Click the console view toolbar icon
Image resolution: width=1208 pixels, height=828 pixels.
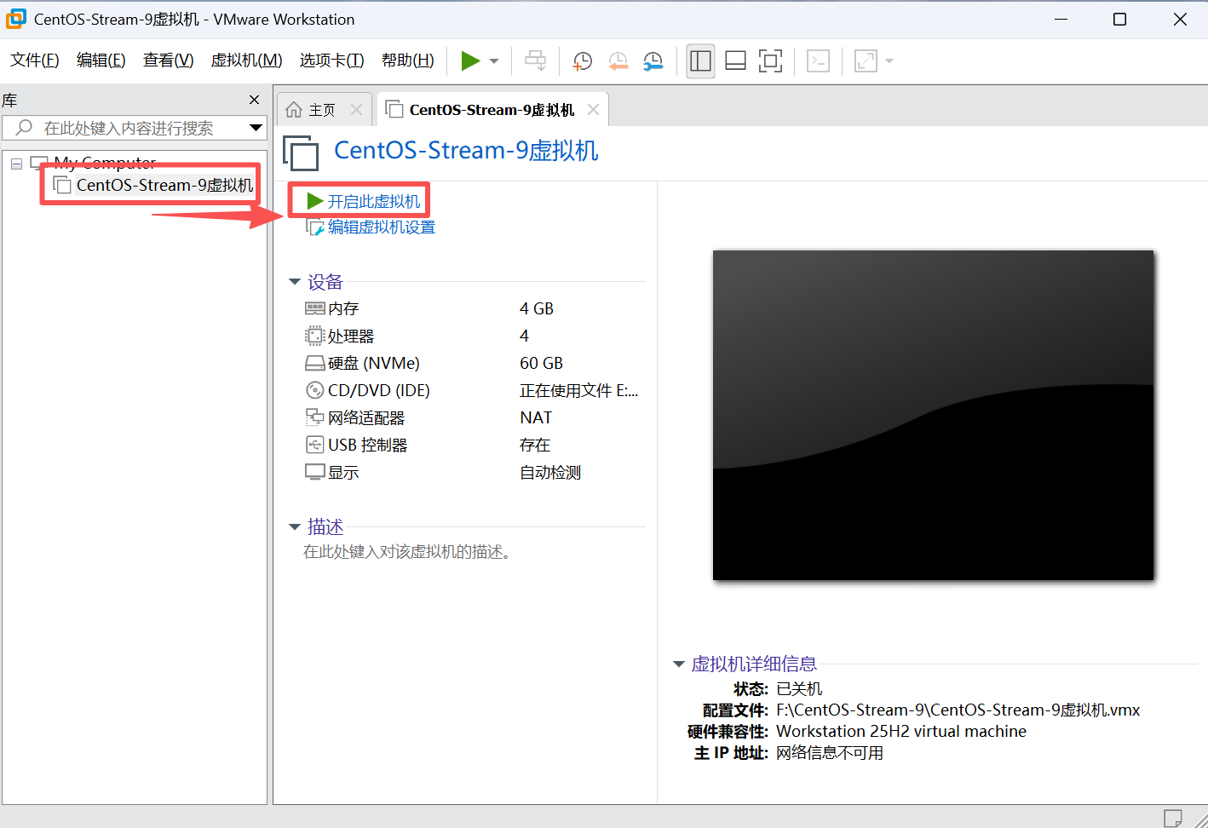(818, 60)
